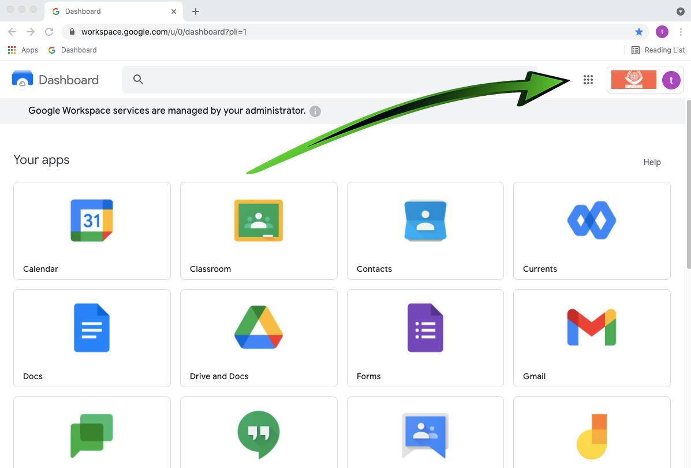The height and width of the screenshot is (468, 691).
Task: Click the Contacts label text
Action: click(374, 269)
